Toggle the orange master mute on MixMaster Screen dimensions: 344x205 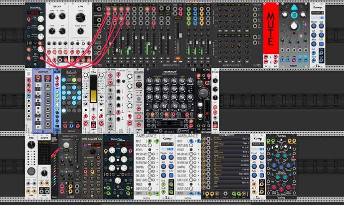tap(177, 58)
